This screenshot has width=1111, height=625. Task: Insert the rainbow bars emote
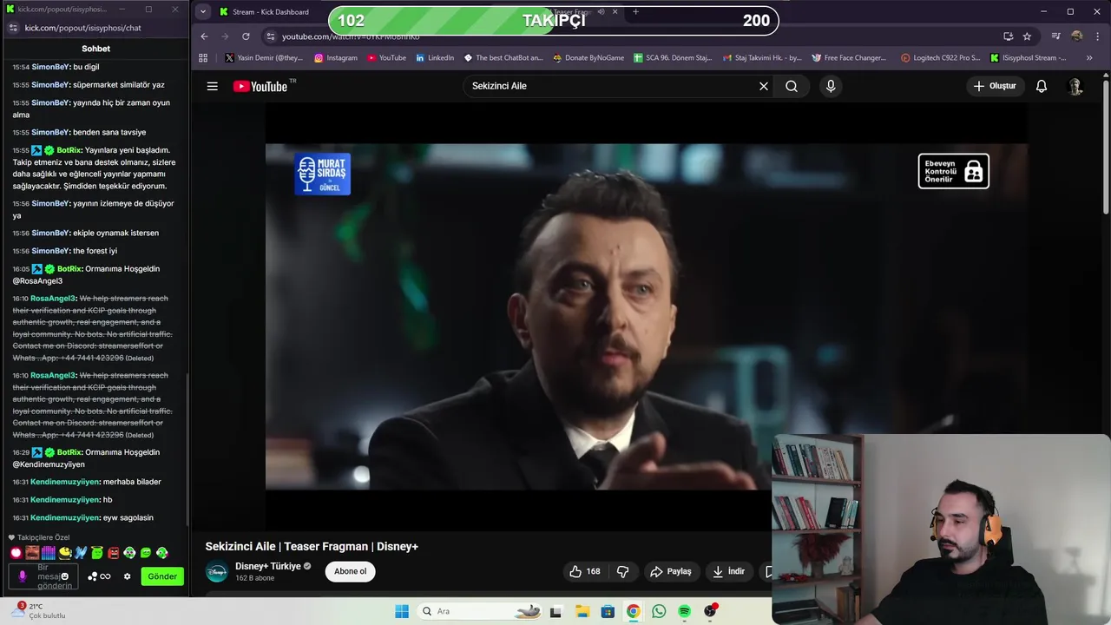pyautogui.click(x=48, y=552)
